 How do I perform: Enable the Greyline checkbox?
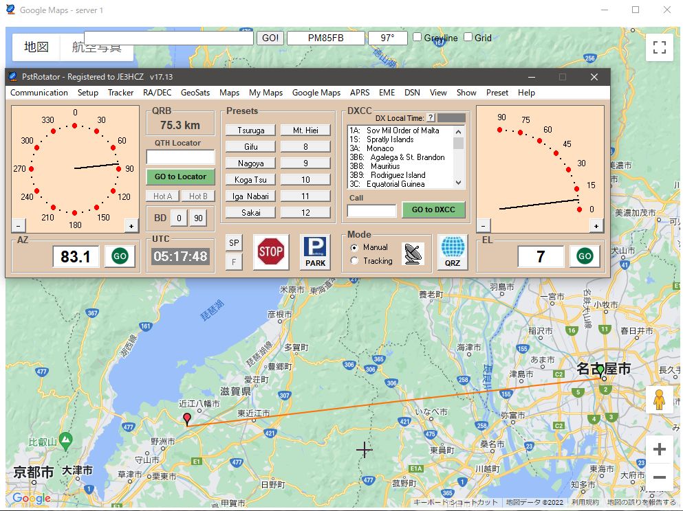418,38
